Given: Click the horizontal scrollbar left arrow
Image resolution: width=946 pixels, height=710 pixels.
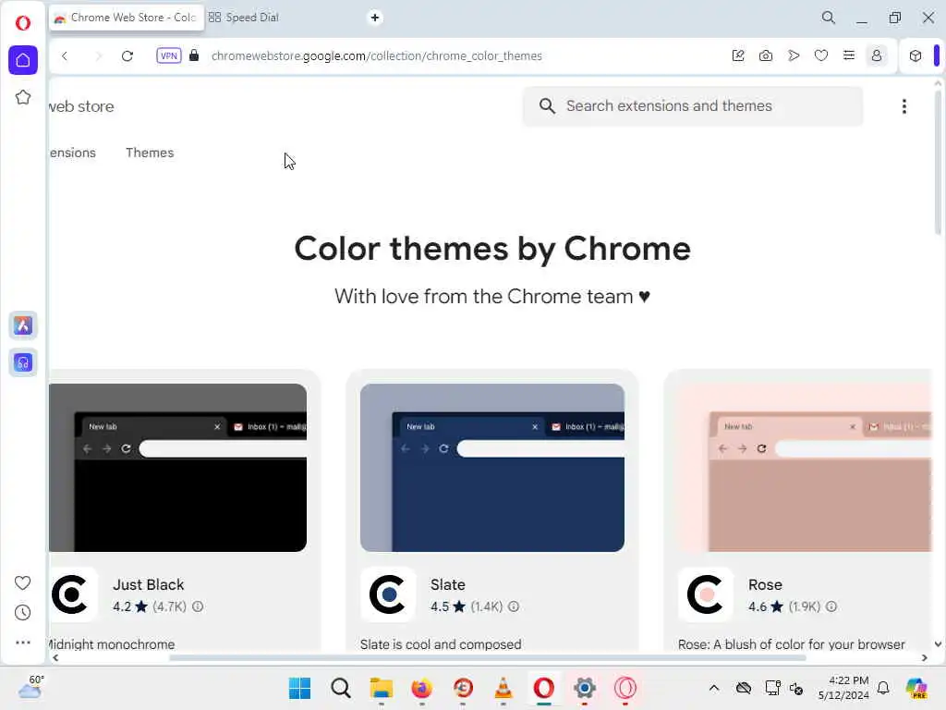Looking at the screenshot, I should point(55,657).
